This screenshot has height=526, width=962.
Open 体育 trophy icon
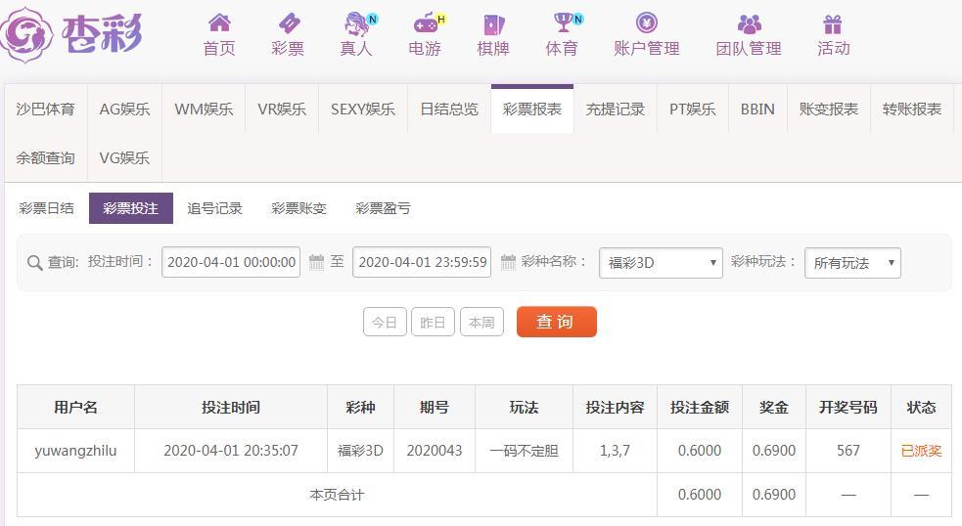(563, 22)
